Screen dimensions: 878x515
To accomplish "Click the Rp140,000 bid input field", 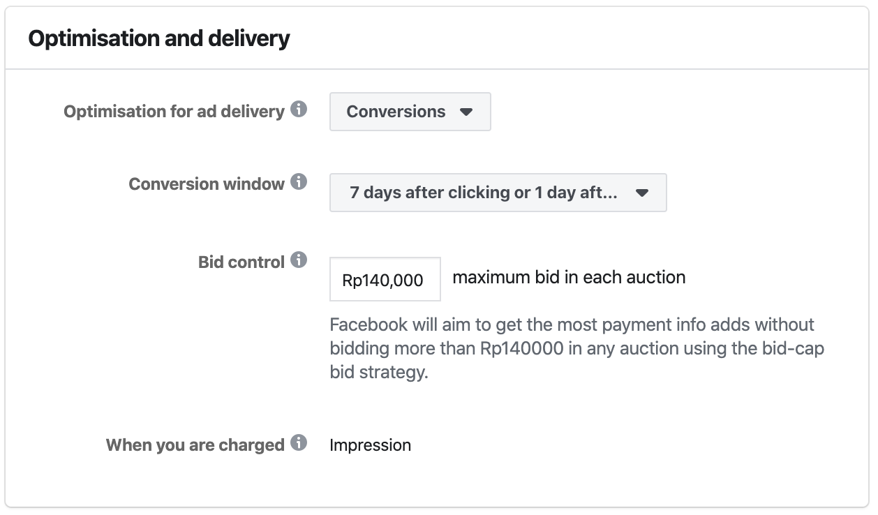I will pyautogui.click(x=385, y=280).
